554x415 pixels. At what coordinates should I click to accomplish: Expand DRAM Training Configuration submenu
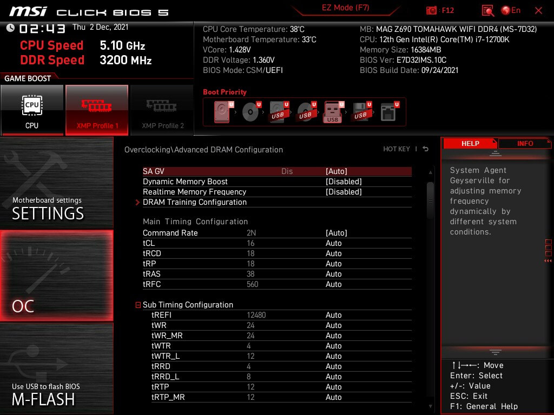point(195,202)
